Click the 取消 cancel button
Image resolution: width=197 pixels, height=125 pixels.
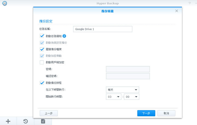coord(166,113)
